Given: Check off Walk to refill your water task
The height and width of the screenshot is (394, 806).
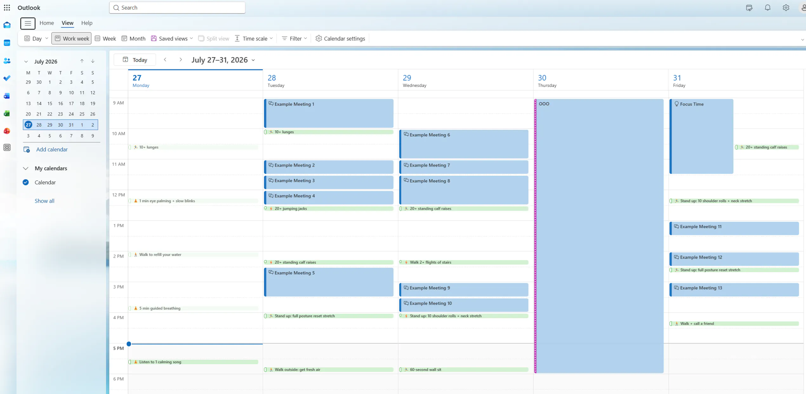Looking at the screenshot, I should click(130, 254).
